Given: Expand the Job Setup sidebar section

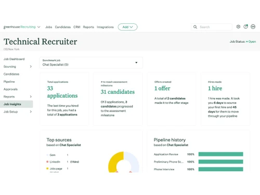Looking at the screenshot, I should pos(31,112).
